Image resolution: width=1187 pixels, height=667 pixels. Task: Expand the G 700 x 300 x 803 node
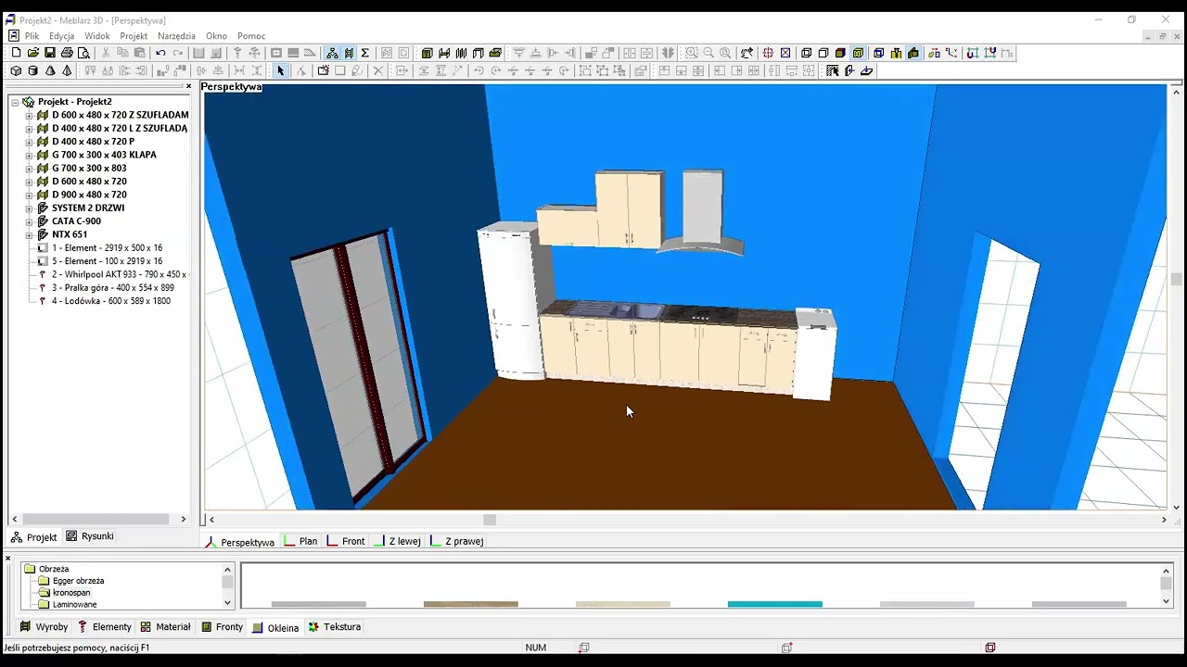coord(29,169)
